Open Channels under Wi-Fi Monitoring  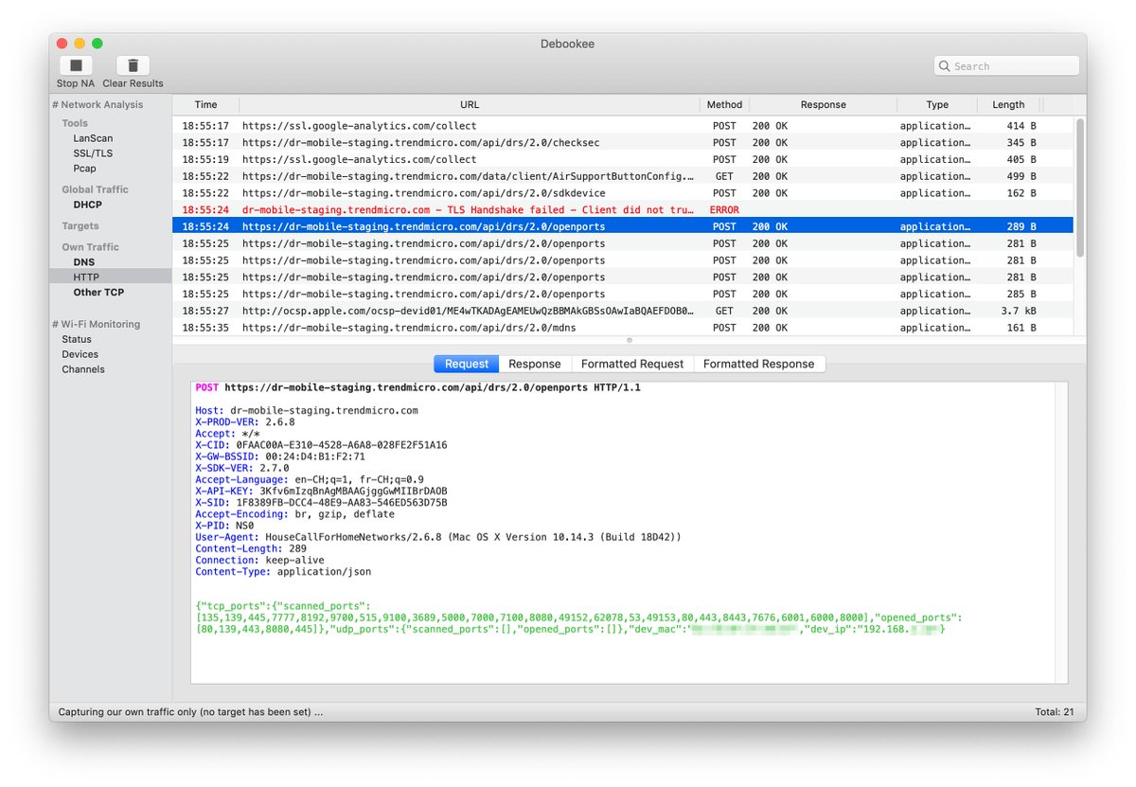[83, 369]
